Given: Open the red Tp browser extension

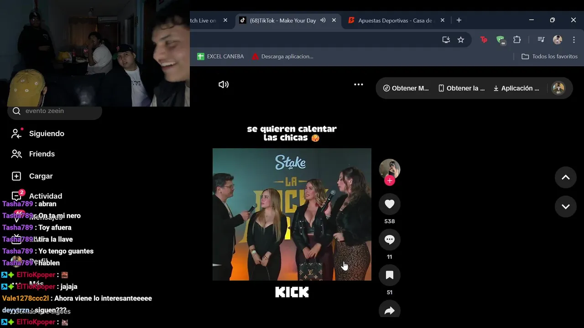Looking at the screenshot, I should (484, 40).
